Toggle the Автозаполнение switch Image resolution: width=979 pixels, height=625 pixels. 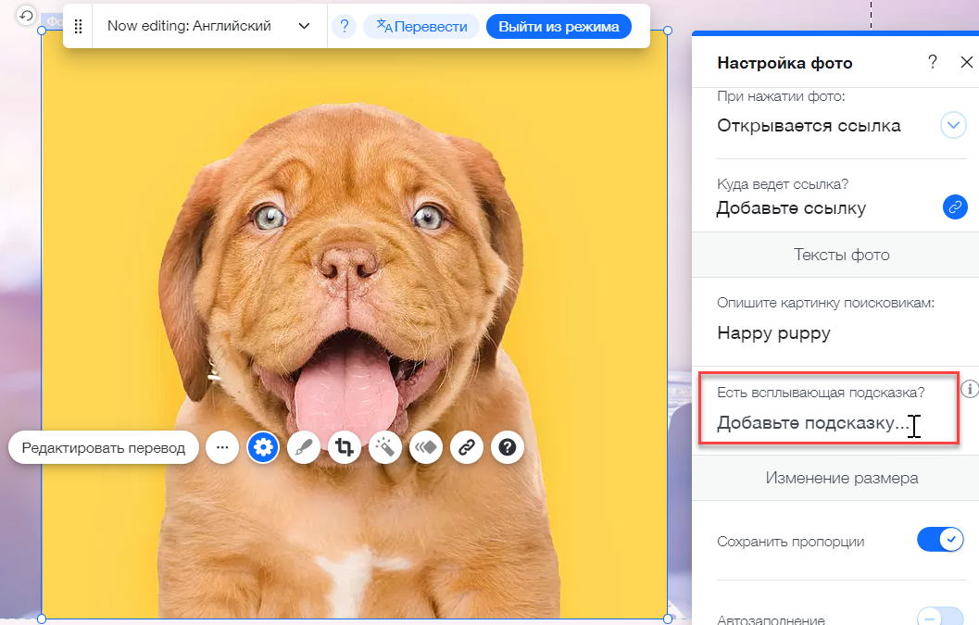pyautogui.click(x=940, y=618)
